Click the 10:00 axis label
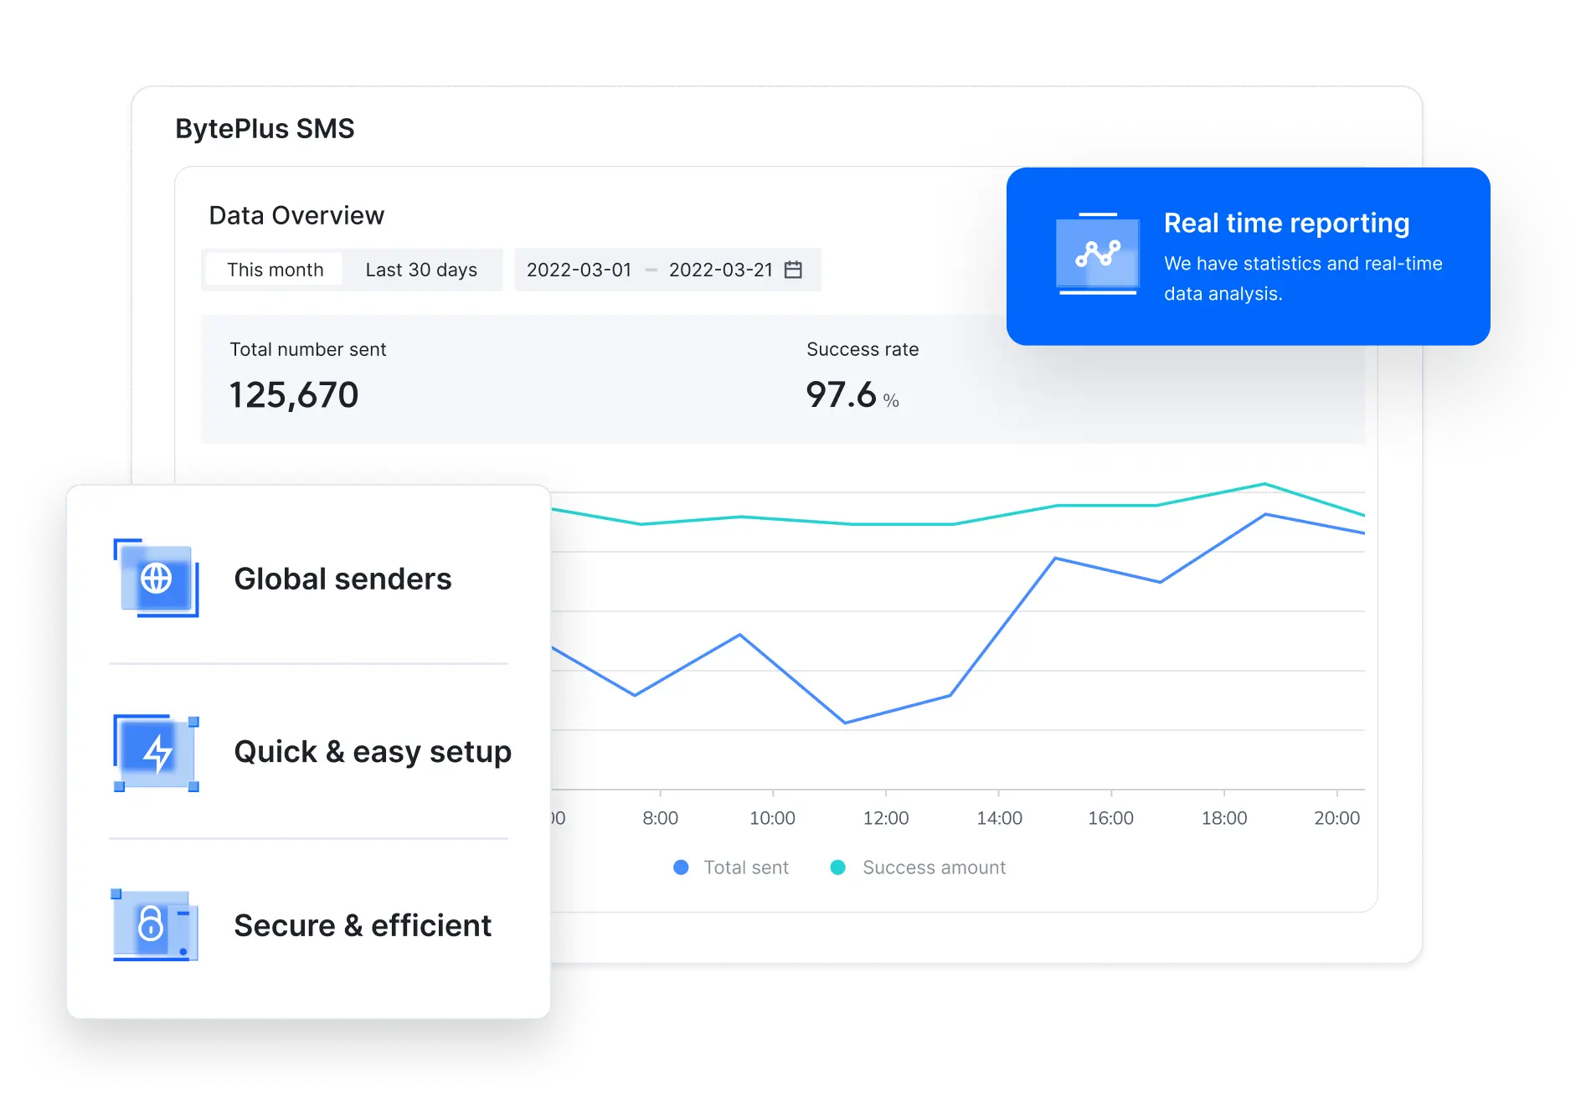The image size is (1581, 1112). click(x=772, y=818)
